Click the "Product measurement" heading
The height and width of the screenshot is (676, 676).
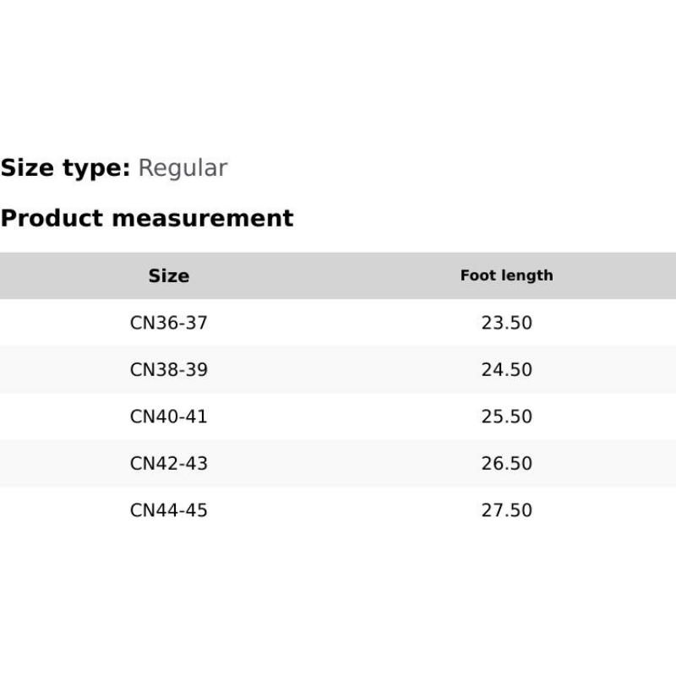pos(147,218)
